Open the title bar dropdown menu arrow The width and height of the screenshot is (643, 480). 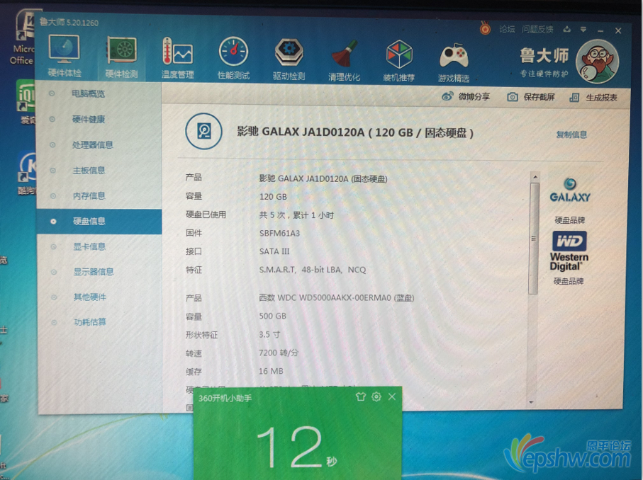(583, 30)
